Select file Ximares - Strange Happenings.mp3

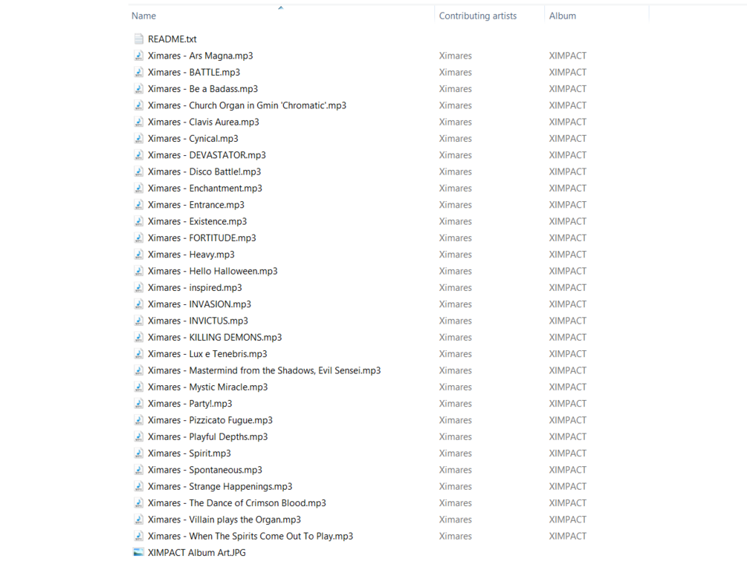220,486
